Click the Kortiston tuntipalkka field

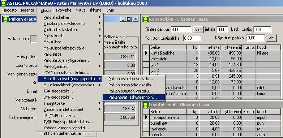tap(192, 38)
